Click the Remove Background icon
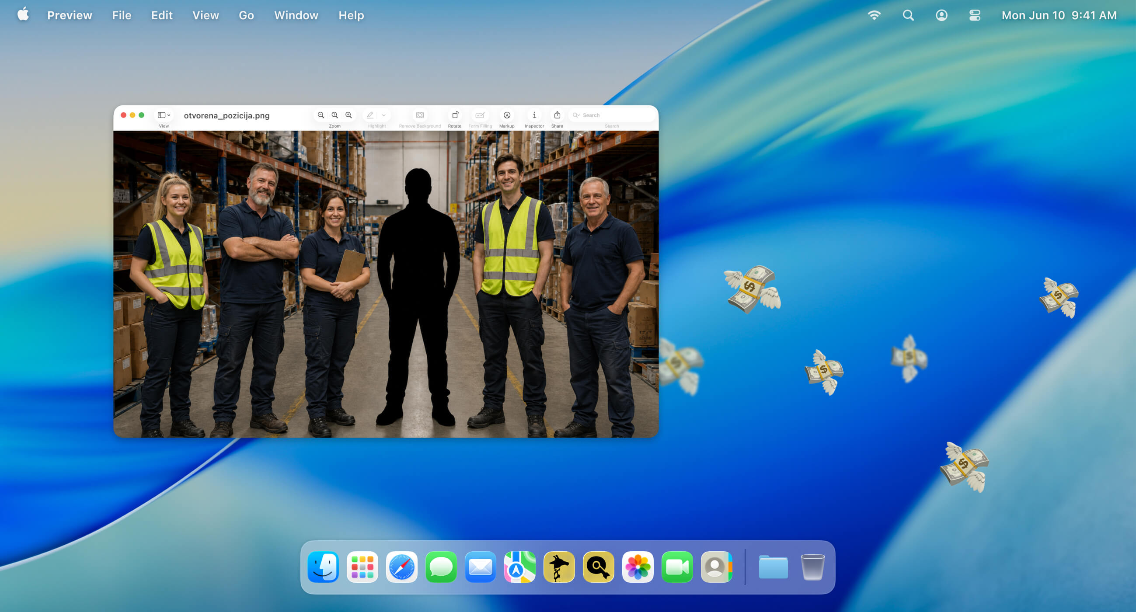Screen dimensions: 1136x612 tap(420, 115)
